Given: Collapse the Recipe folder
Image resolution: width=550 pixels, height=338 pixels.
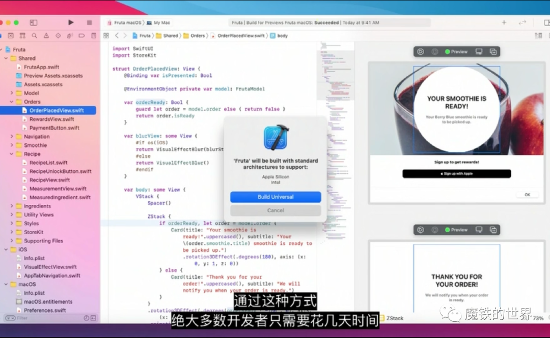Looking at the screenshot, I should tap(12, 154).
